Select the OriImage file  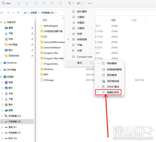click(47, 80)
